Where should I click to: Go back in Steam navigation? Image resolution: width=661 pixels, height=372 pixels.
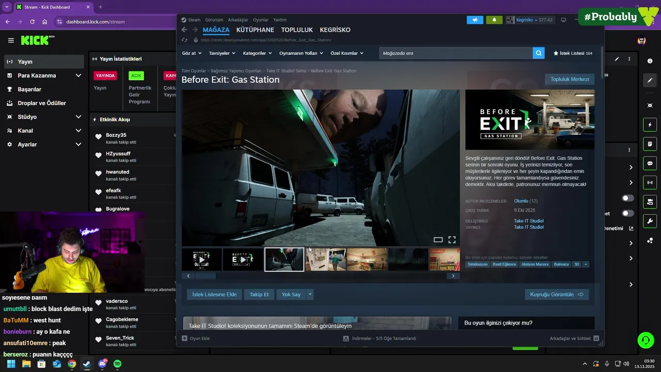tap(184, 30)
